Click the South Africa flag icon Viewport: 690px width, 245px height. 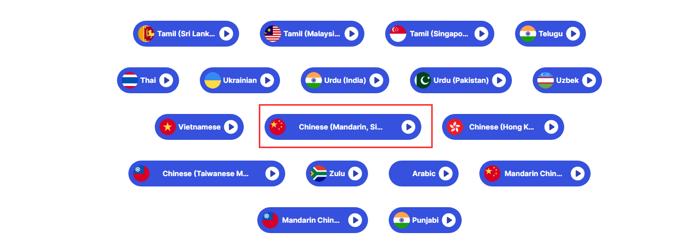point(318,174)
